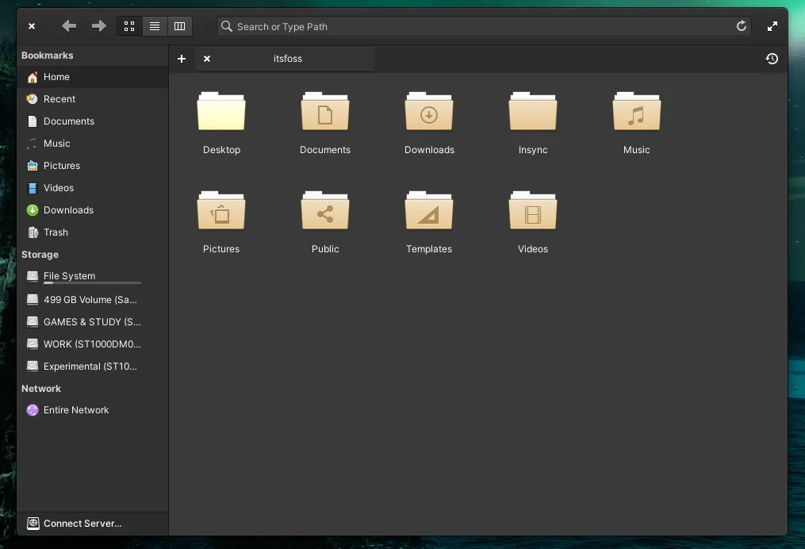Collapse the Storage sidebar section
805x549 pixels.
tap(40, 255)
